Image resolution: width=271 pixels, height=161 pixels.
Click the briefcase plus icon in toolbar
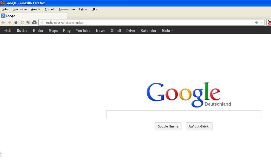coord(34,22)
